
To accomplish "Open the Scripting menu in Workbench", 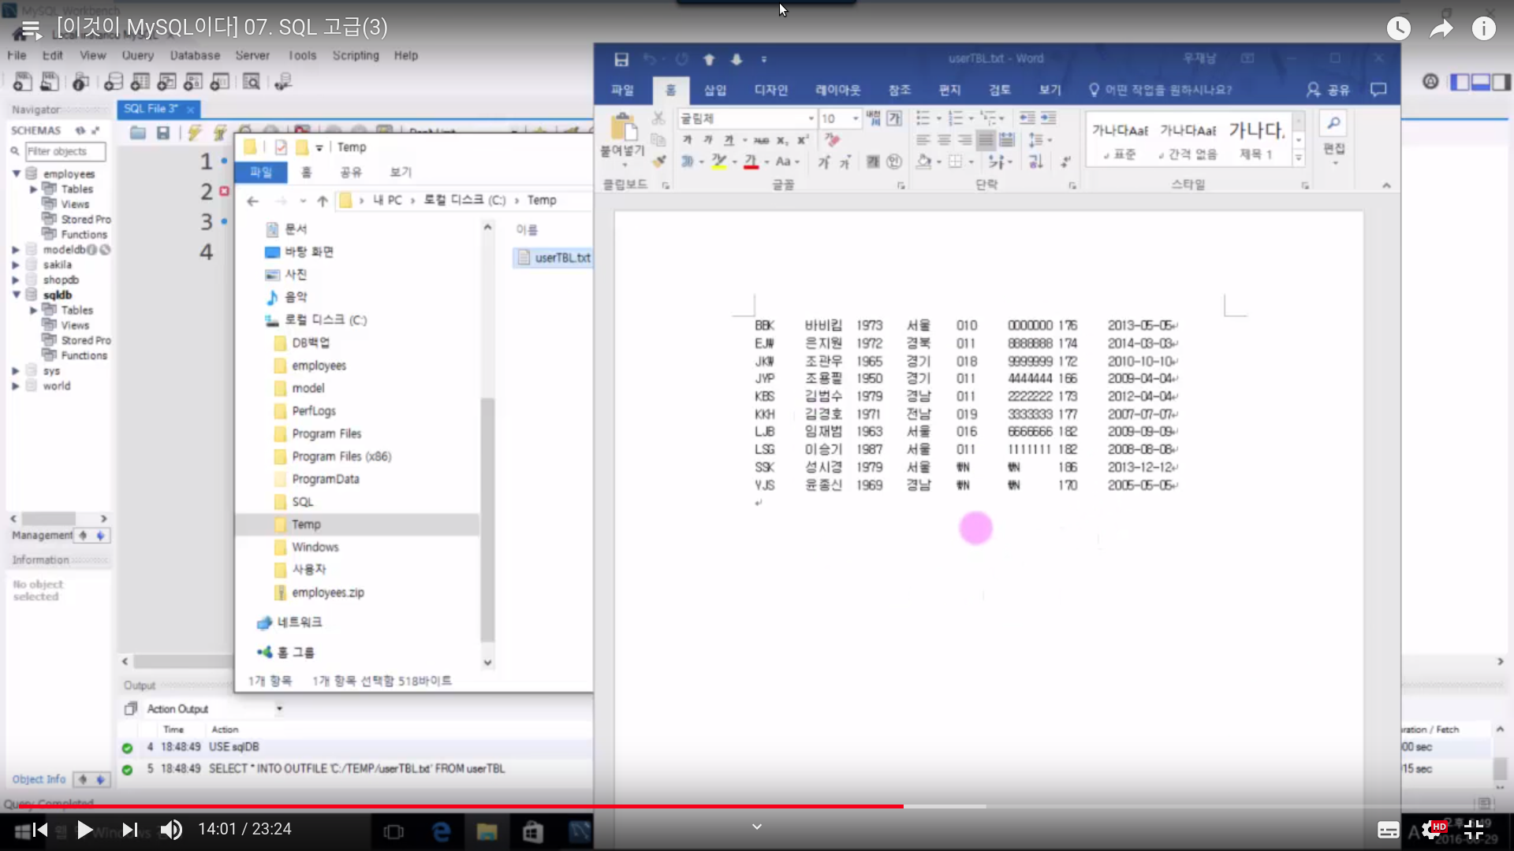I will [356, 55].
